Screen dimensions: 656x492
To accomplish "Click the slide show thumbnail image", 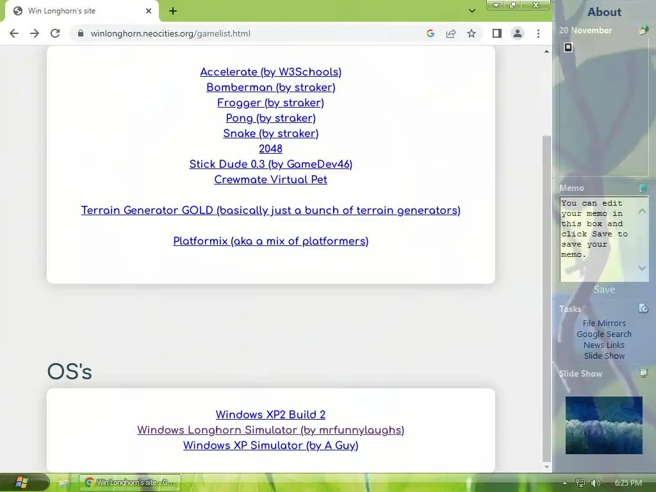I will coord(603,425).
